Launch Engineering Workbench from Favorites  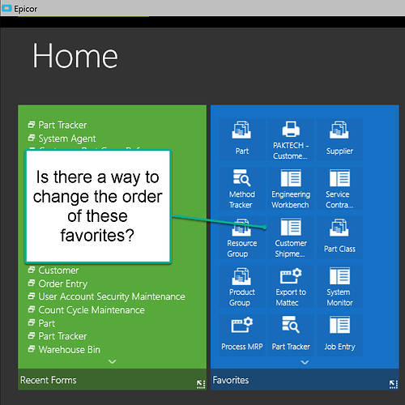tap(291, 188)
